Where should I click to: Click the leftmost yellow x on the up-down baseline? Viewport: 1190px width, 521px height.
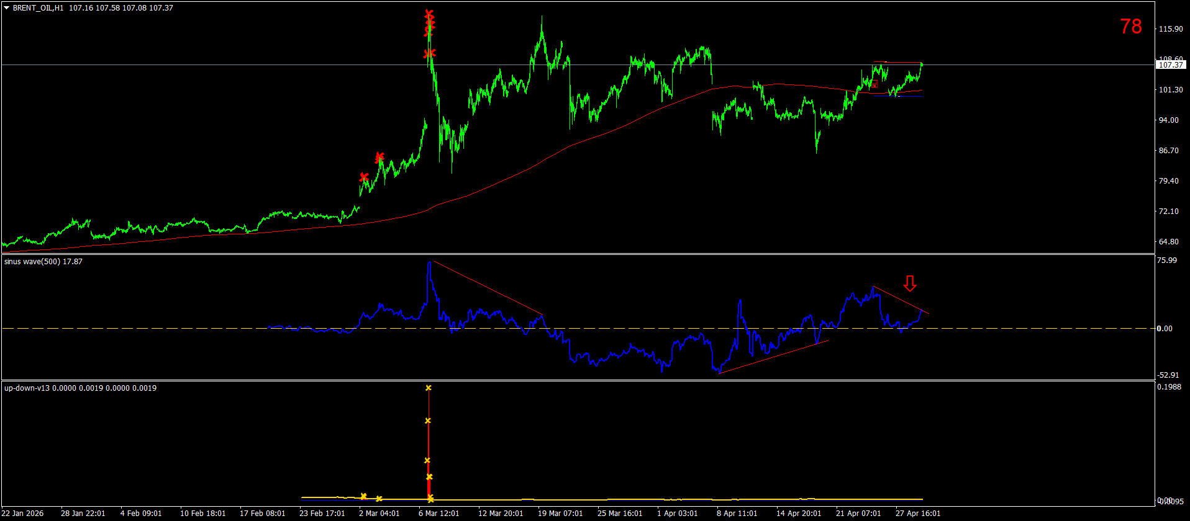363,496
